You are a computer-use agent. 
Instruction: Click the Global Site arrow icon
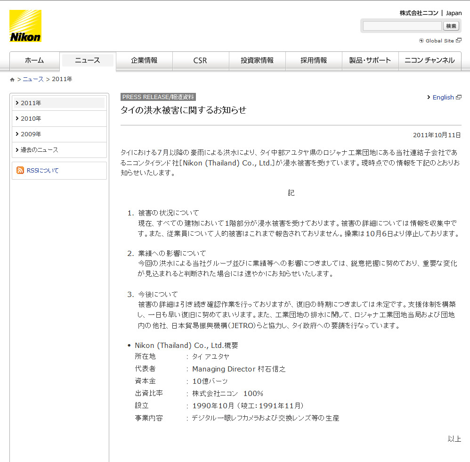pyautogui.click(x=421, y=41)
